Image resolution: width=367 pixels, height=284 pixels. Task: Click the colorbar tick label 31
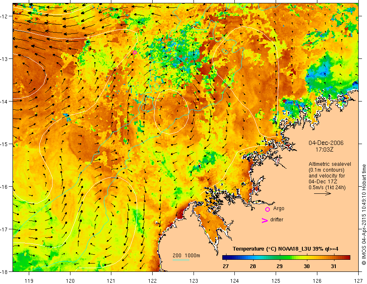[x=334, y=266]
